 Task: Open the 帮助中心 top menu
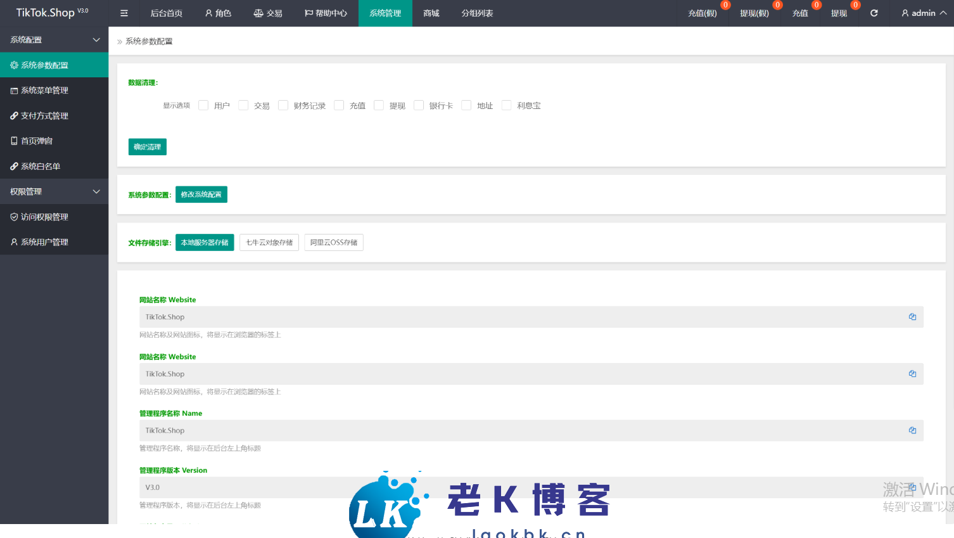[x=326, y=13]
